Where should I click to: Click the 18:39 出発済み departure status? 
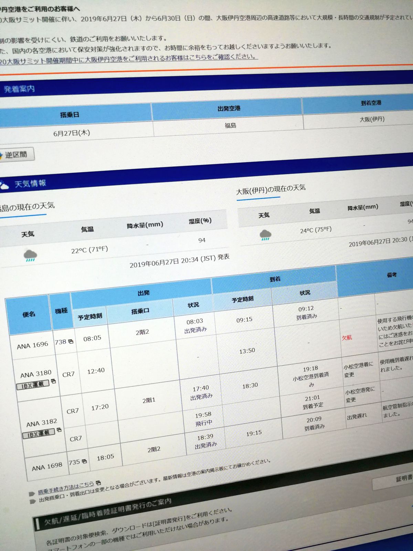205,441
